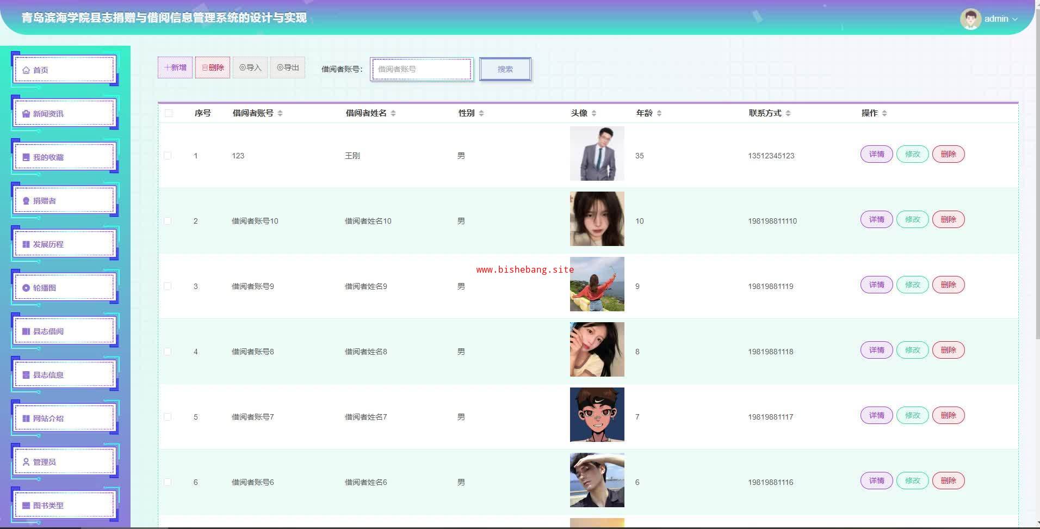Click the 新增 button

tap(175, 67)
